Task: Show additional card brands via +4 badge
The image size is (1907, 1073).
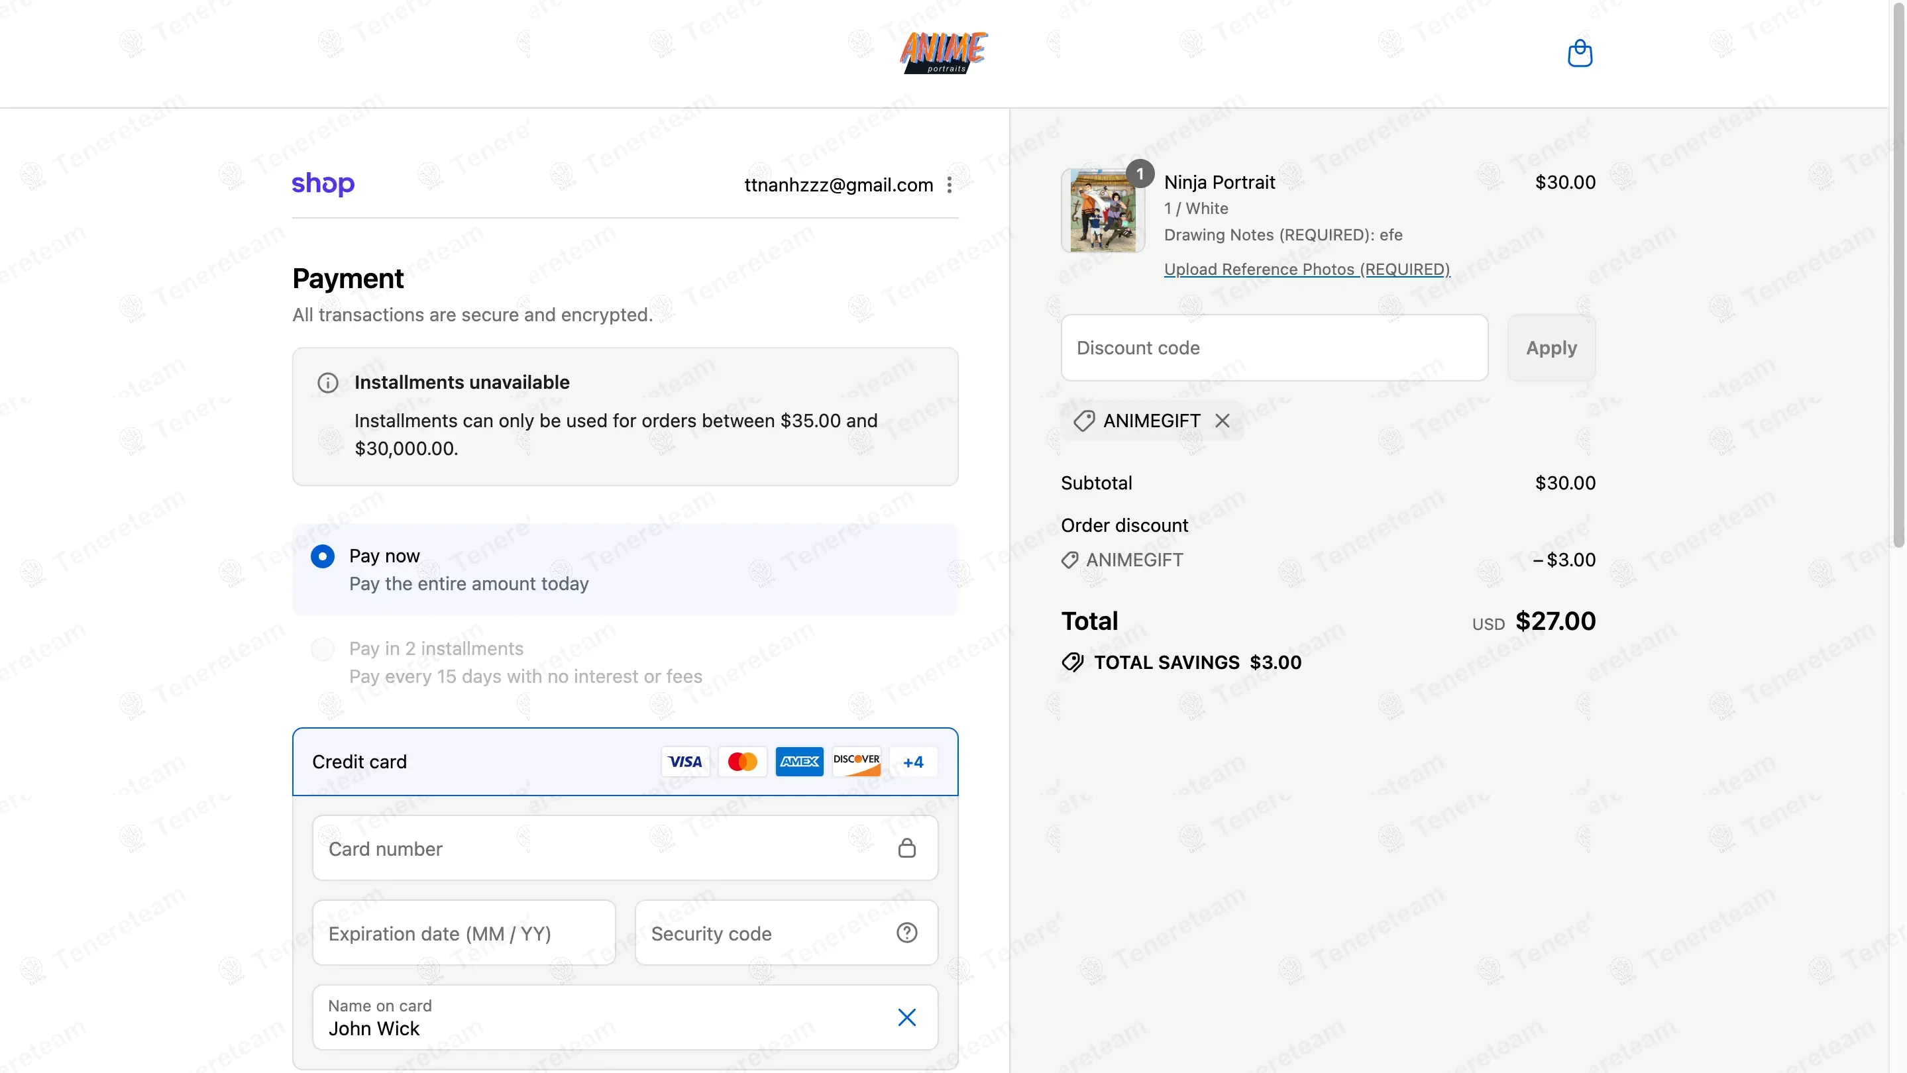Action: [x=914, y=762]
